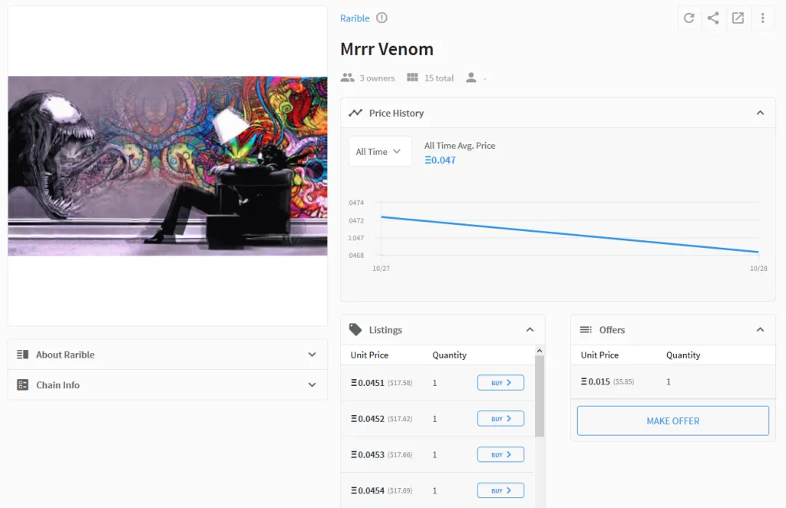Image resolution: width=786 pixels, height=508 pixels.
Task: Click the info icon next to Rarible
Action: coord(382,18)
